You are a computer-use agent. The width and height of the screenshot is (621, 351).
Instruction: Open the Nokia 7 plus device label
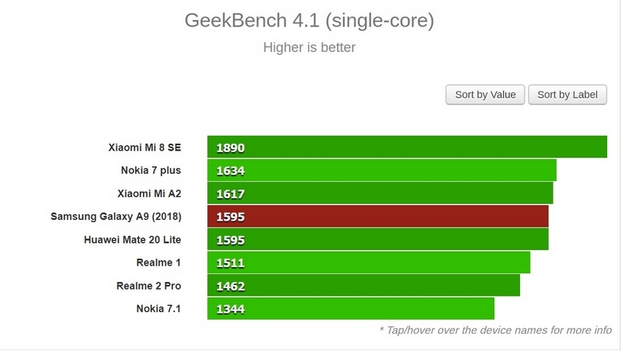pyautogui.click(x=151, y=170)
